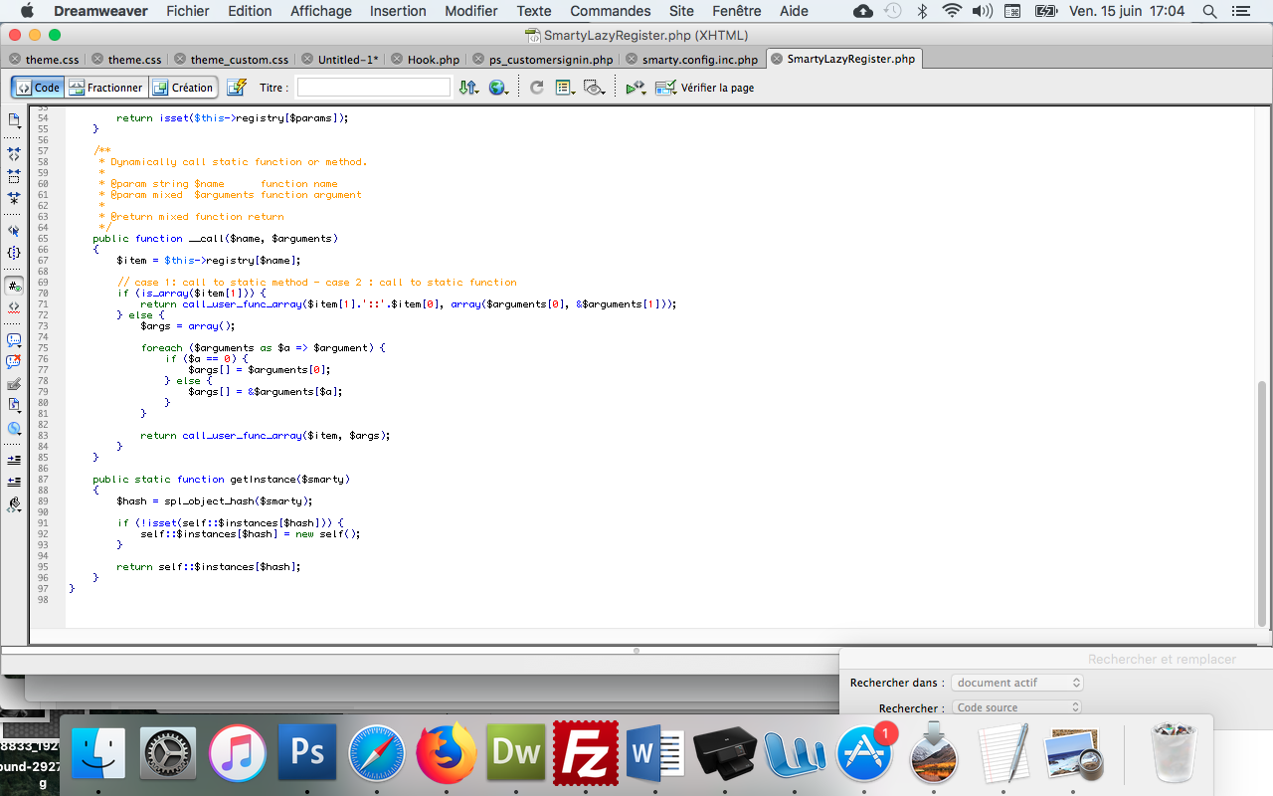
Task: Click the open documents icon in sidebar
Action: pyautogui.click(x=14, y=120)
